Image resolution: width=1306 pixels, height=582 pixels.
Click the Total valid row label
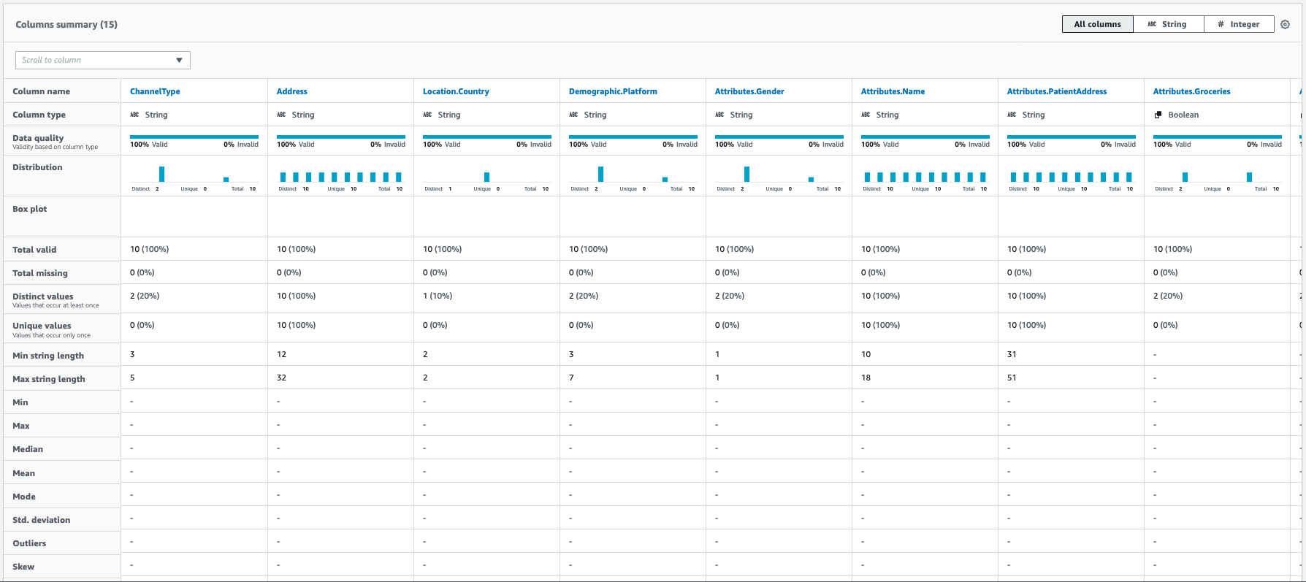tap(34, 250)
